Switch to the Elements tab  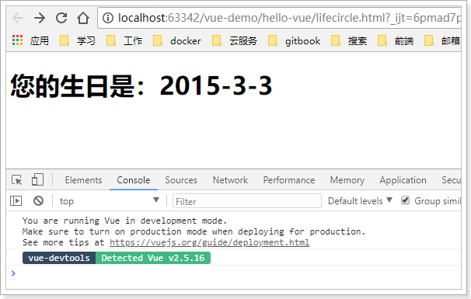click(x=83, y=180)
